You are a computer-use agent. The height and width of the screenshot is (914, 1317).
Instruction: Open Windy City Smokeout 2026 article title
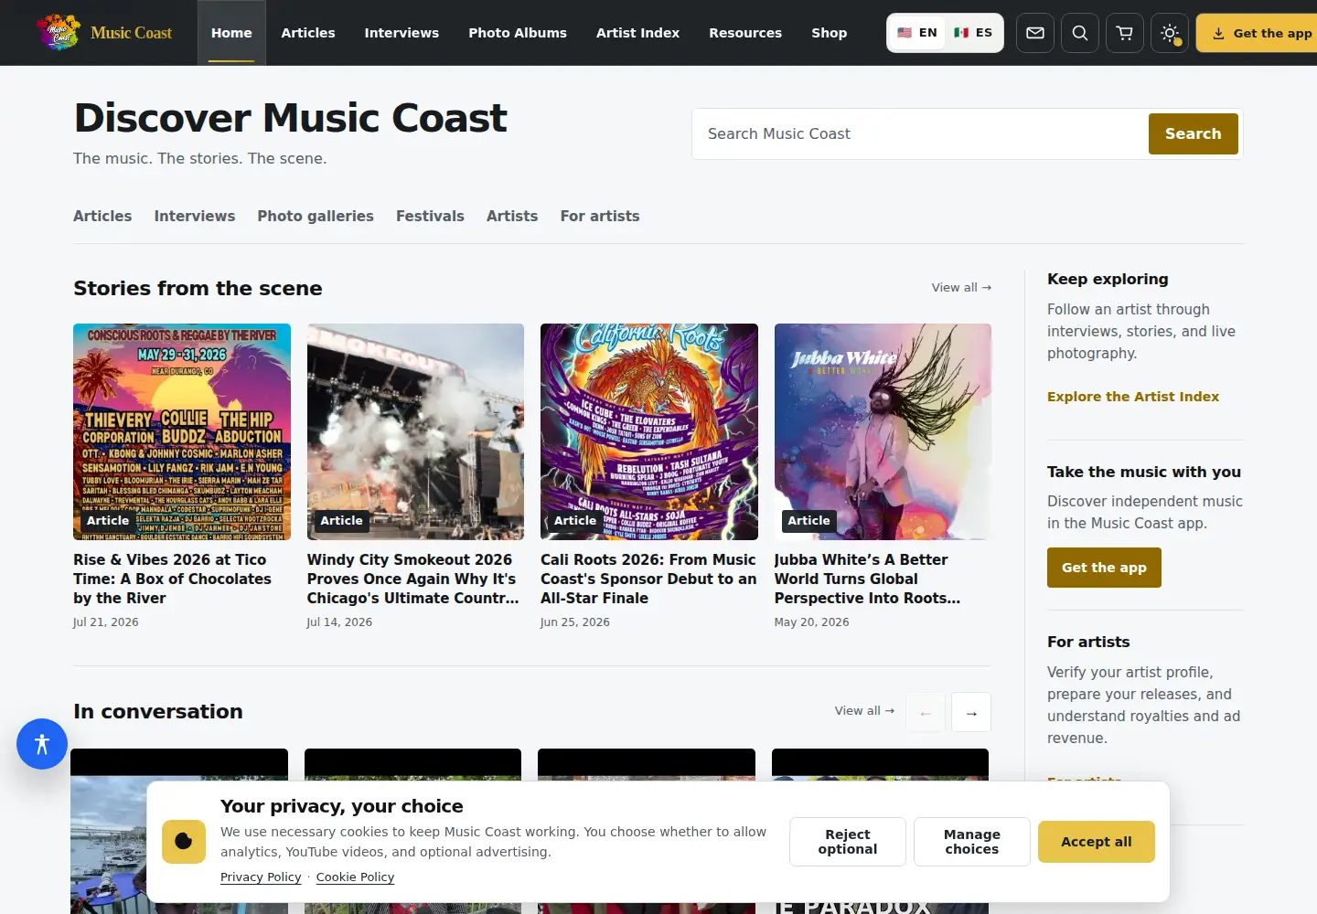(x=413, y=579)
